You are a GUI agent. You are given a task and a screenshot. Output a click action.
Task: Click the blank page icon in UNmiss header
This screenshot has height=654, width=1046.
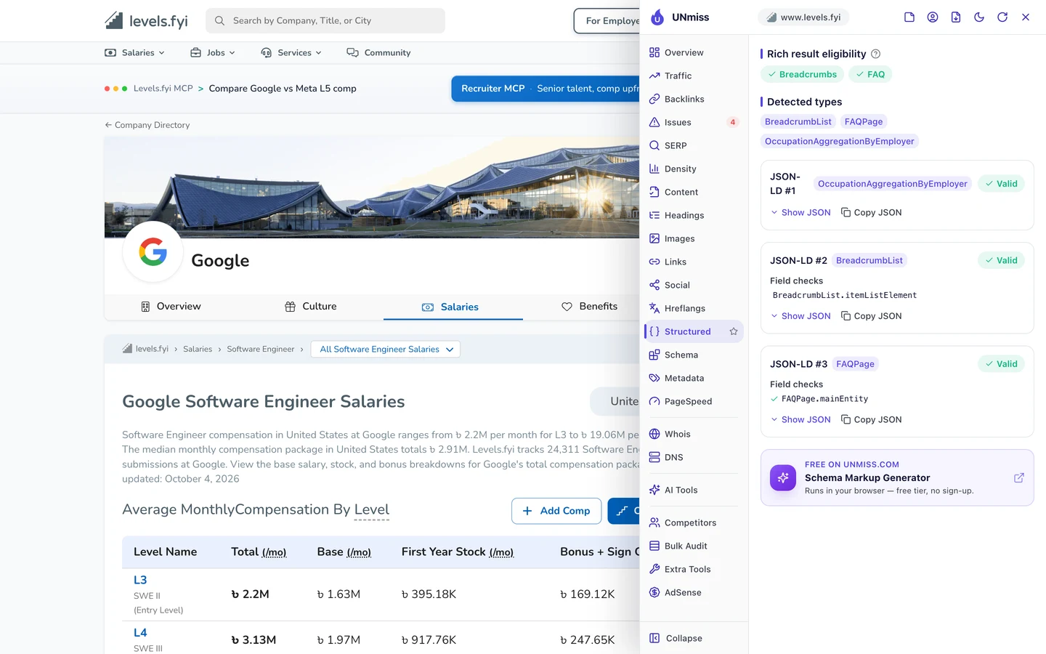tap(909, 17)
